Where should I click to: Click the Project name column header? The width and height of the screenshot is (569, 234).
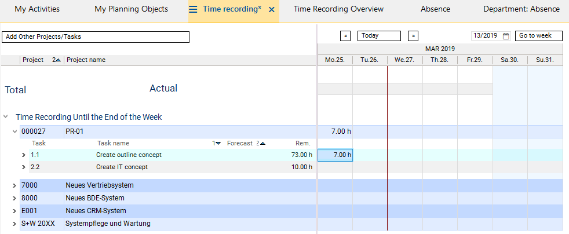[86, 60]
